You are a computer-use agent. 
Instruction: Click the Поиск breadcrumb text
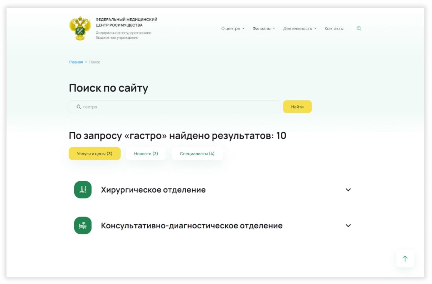click(94, 62)
